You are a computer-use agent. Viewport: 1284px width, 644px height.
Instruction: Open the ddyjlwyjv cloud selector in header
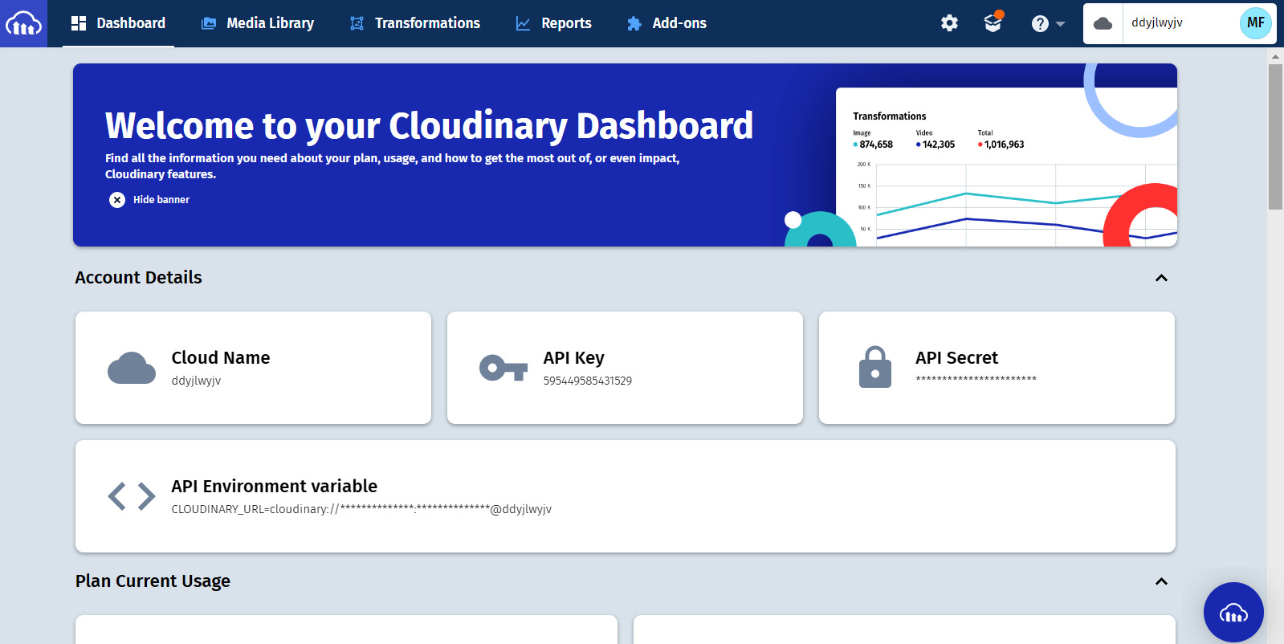tap(1160, 23)
